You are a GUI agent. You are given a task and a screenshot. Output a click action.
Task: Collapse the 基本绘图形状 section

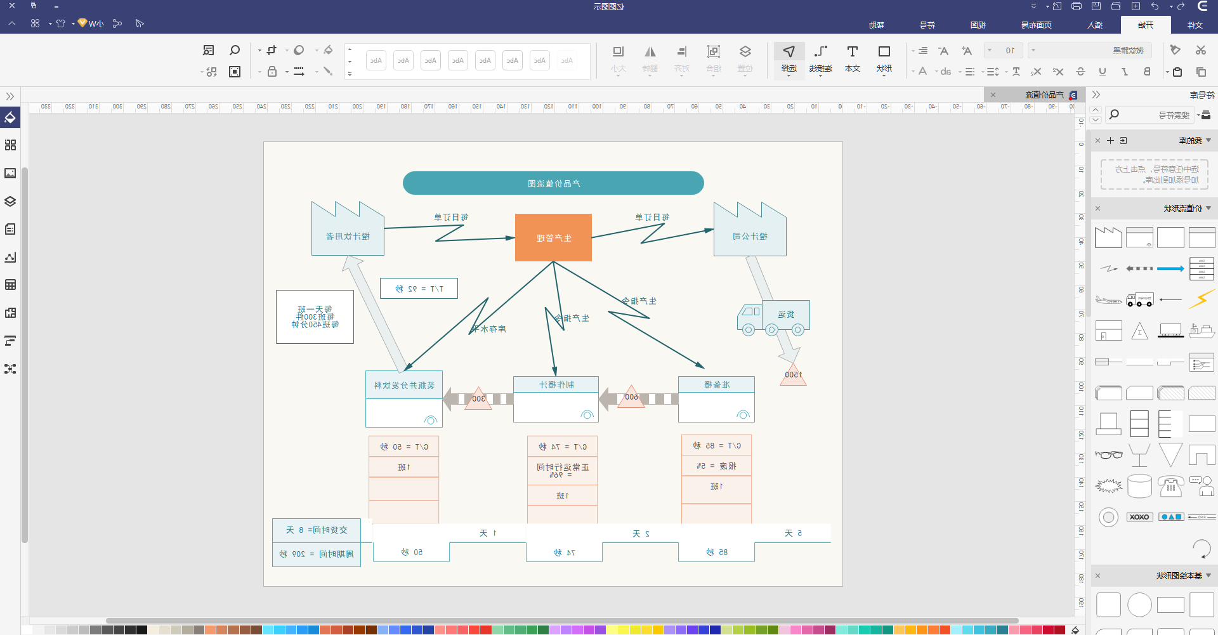tap(1208, 575)
